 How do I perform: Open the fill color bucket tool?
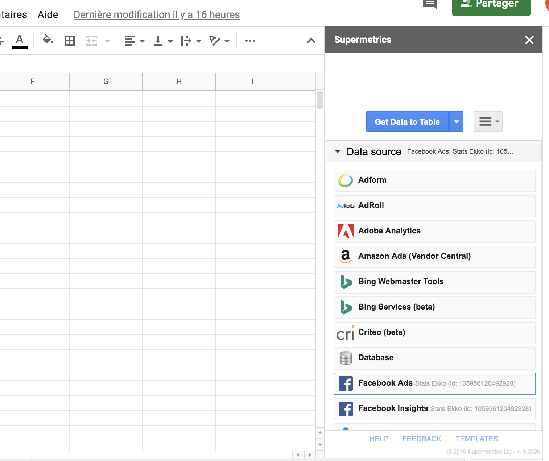coord(48,40)
